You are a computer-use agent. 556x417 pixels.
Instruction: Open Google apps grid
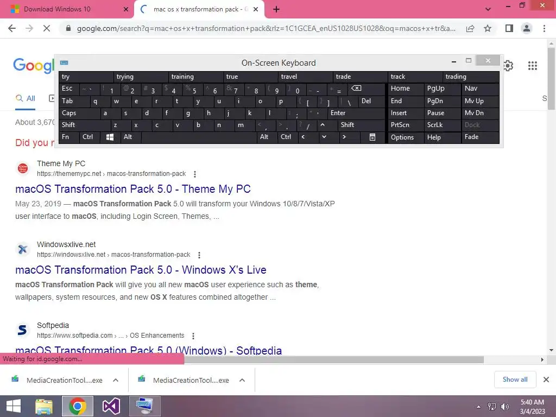pos(532,66)
